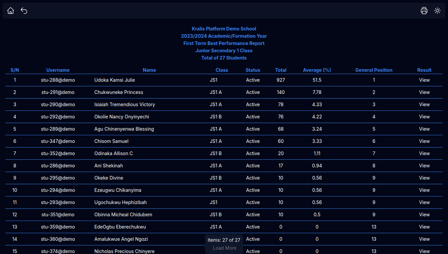Click the Result column header
This screenshot has width=448, height=254.
pos(424,70)
